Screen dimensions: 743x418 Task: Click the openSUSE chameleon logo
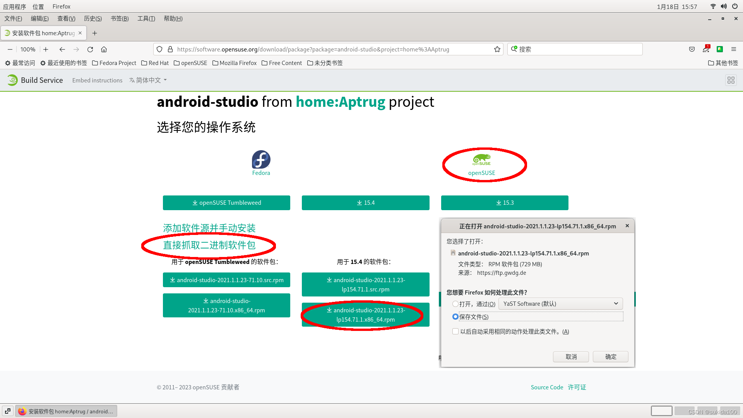click(x=481, y=159)
